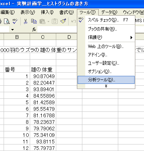Click the number 1 cell in 番号 column
Screen dimensions: 144x151
click(17, 76)
